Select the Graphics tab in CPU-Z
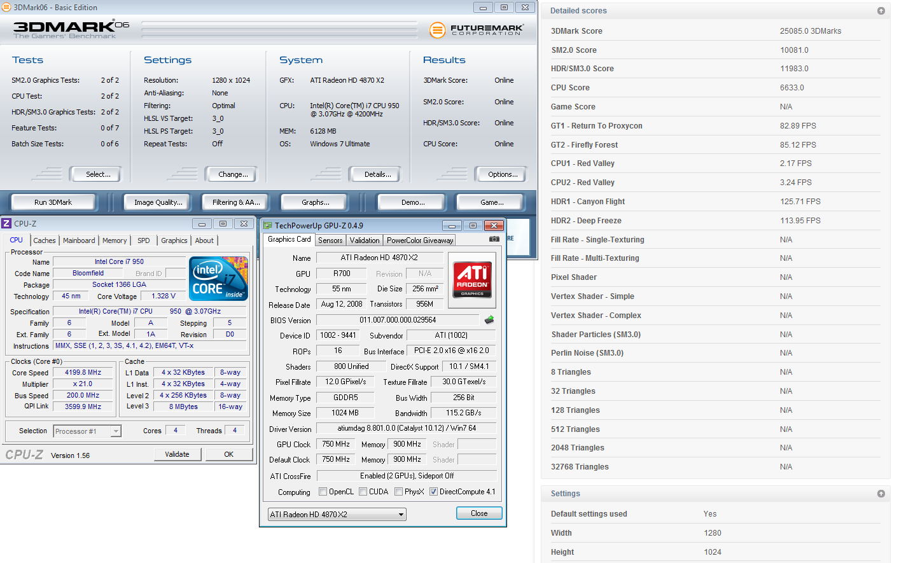The width and height of the screenshot is (899, 563). tap(174, 240)
